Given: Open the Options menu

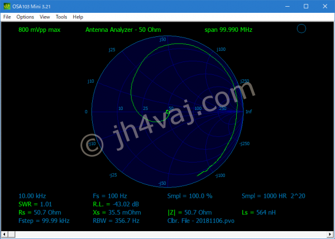Looking at the screenshot, I should coord(25,17).
